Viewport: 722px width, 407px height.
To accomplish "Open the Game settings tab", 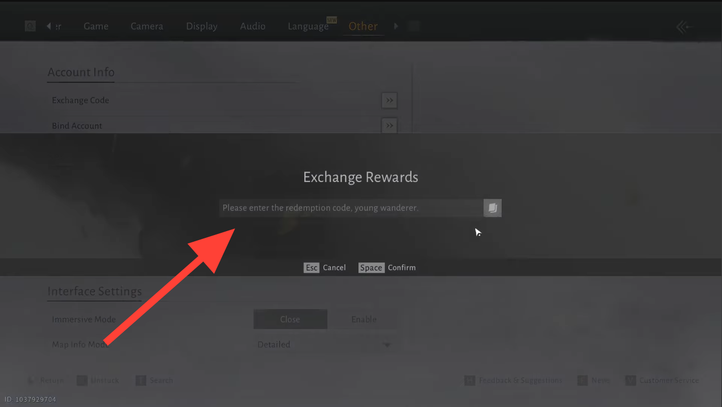I will pyautogui.click(x=96, y=26).
